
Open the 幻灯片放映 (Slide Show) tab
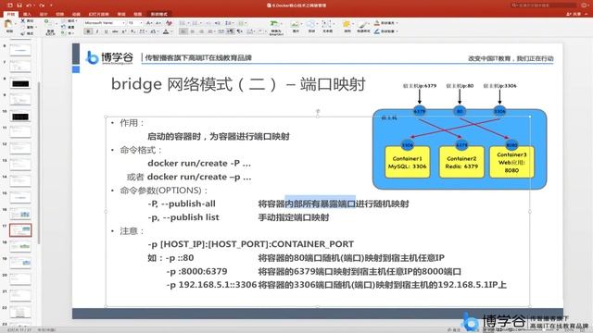point(98,14)
